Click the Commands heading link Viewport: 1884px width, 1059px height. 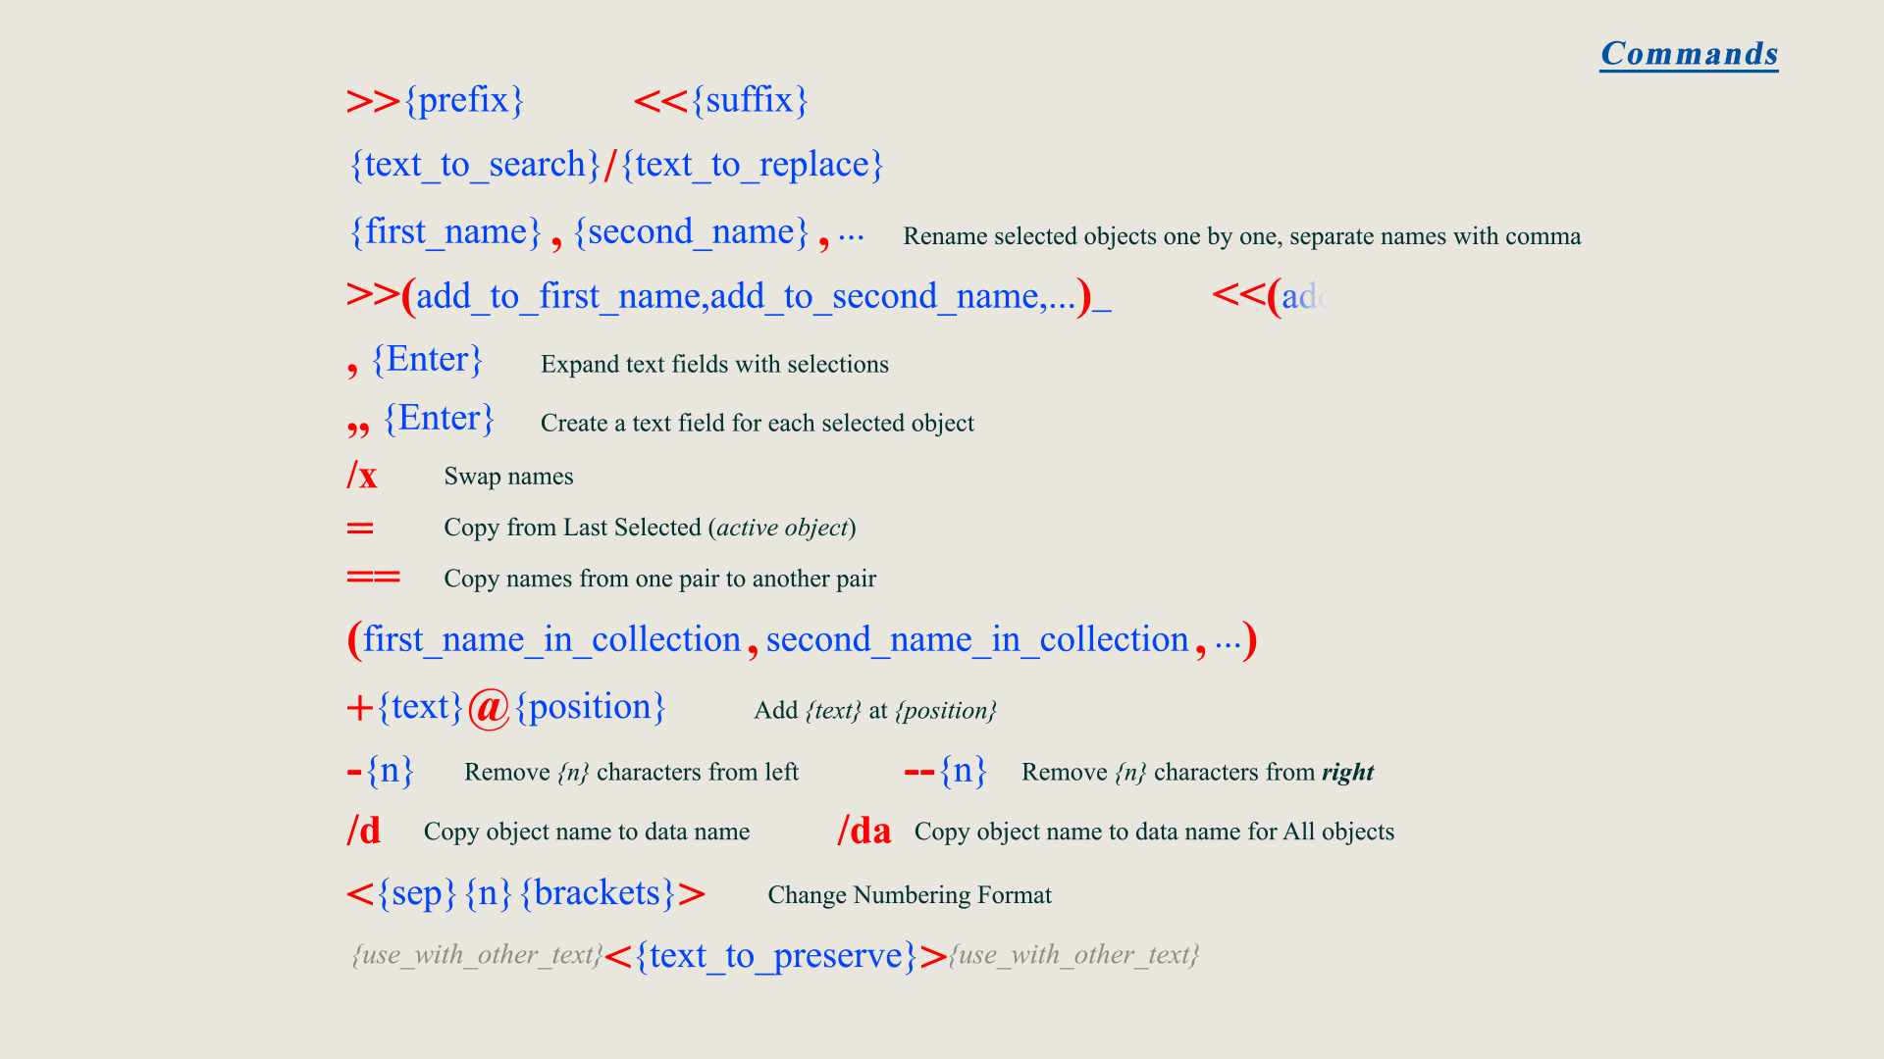tap(1689, 54)
